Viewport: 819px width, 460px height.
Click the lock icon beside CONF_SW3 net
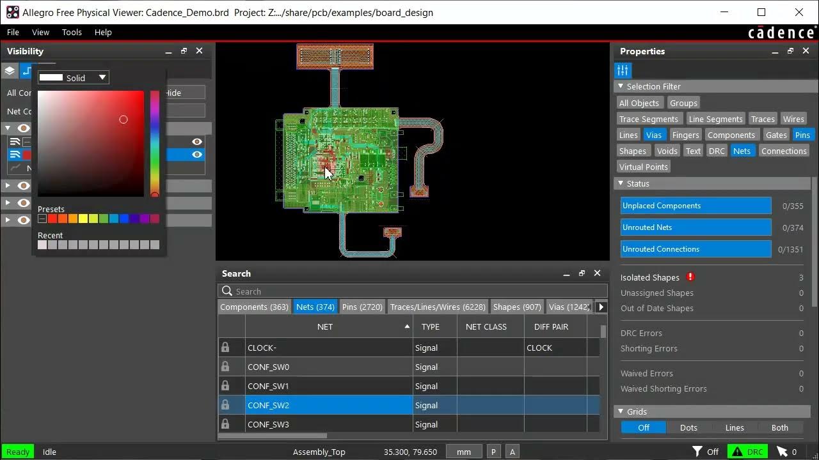click(x=225, y=424)
